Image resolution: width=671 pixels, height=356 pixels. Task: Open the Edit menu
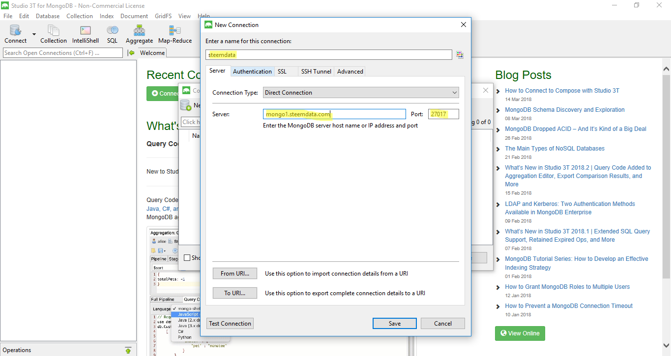[24, 16]
